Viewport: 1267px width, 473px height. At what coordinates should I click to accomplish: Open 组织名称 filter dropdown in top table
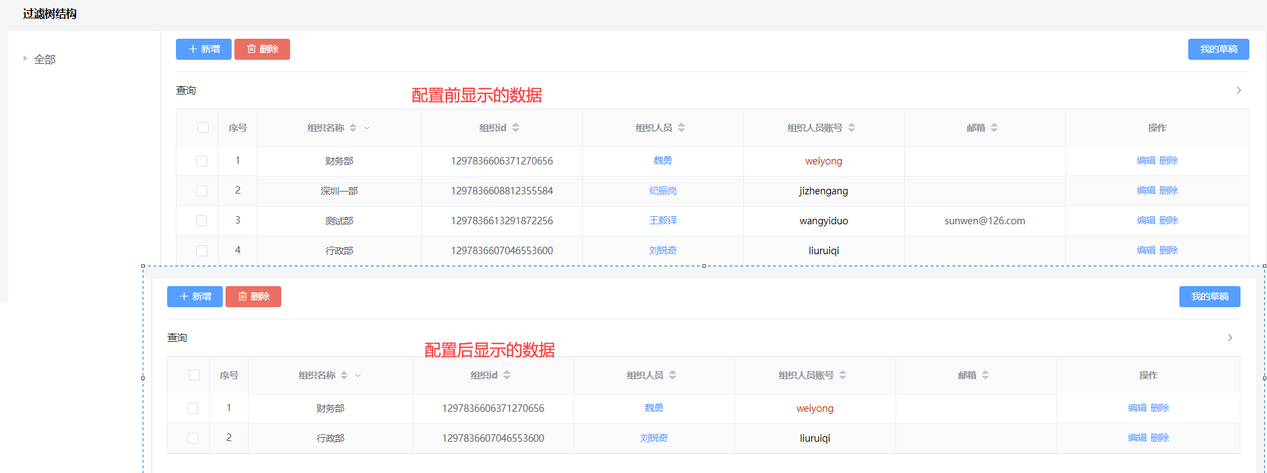point(367,128)
